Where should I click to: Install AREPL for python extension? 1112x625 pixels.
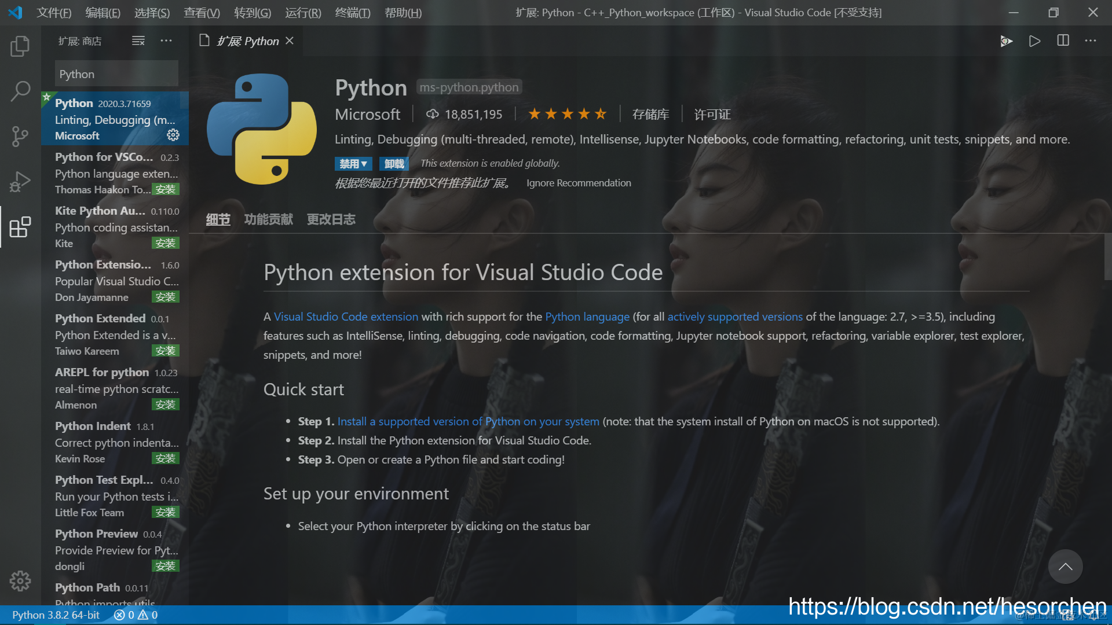166,405
